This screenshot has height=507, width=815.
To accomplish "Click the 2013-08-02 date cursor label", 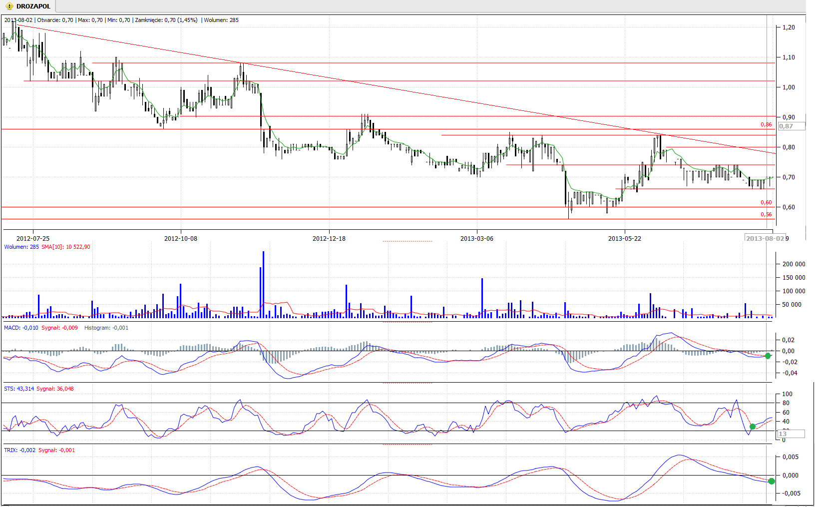I will click(x=765, y=238).
